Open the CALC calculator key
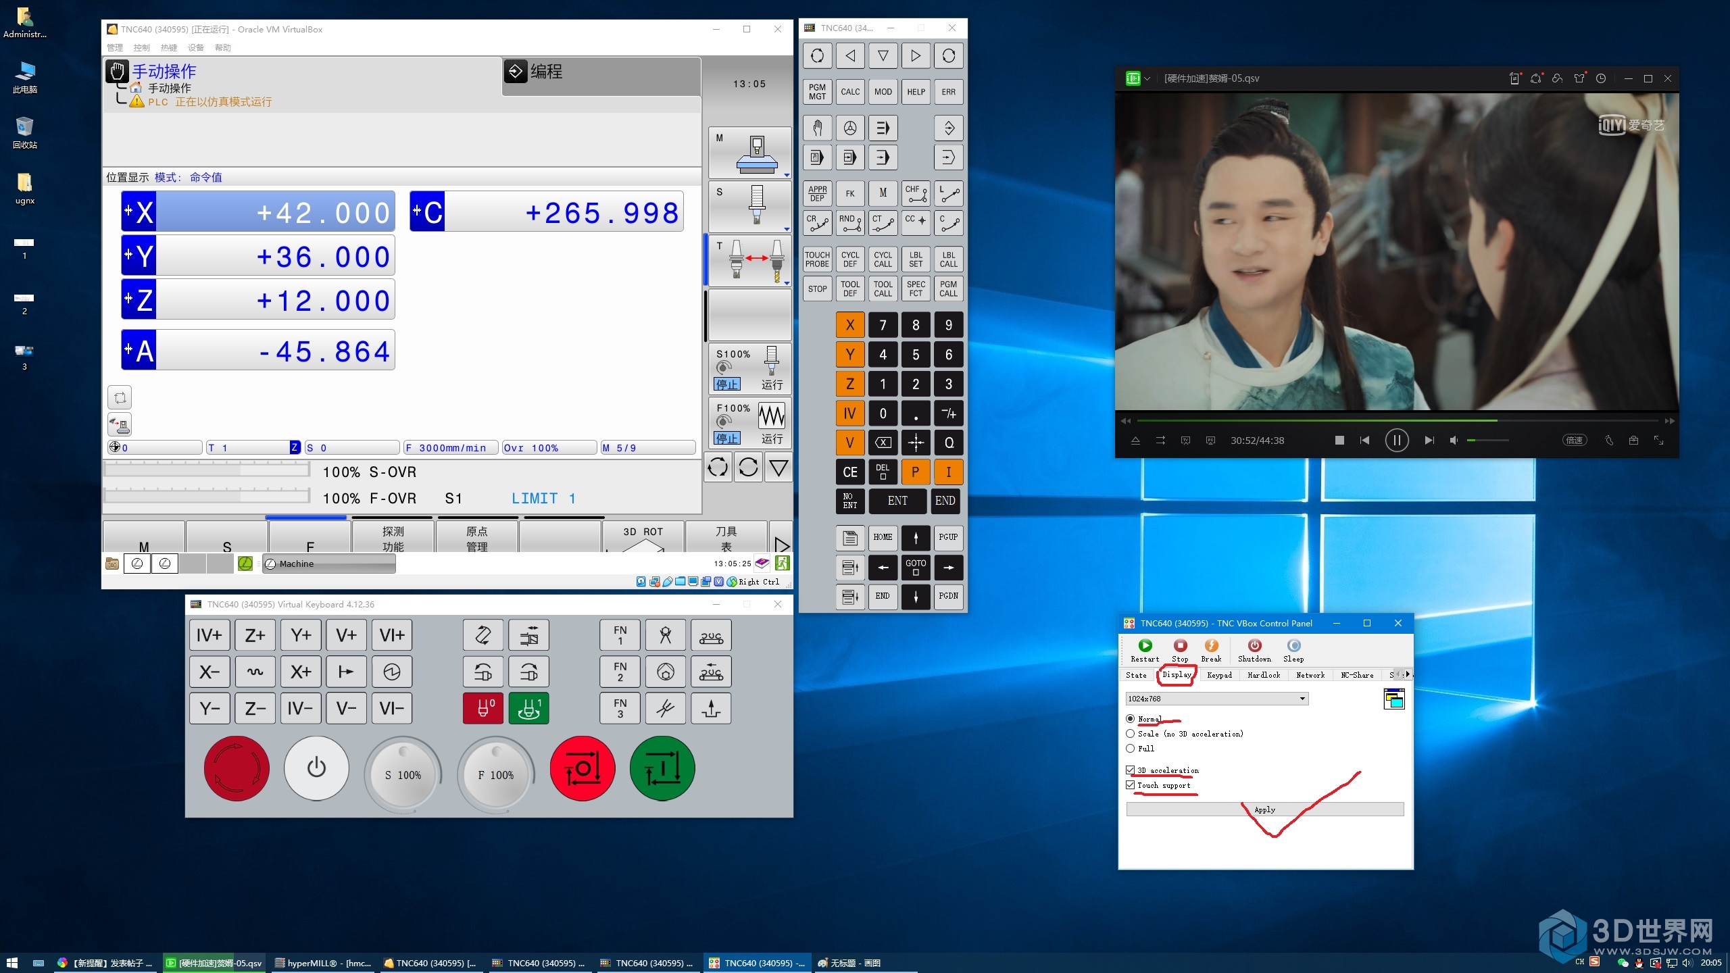The height and width of the screenshot is (973, 1730). pyautogui.click(x=850, y=92)
